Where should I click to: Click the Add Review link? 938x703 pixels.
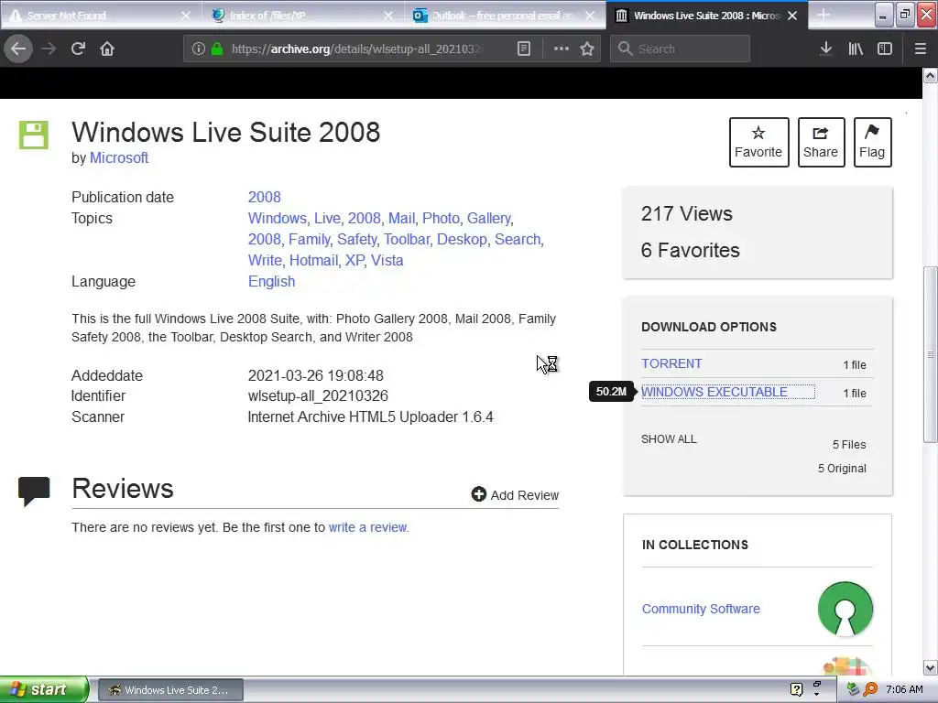(525, 495)
